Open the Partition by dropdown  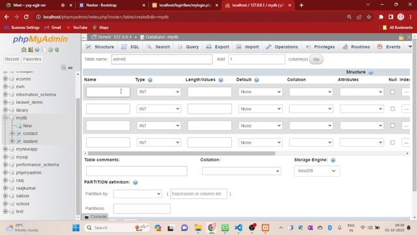(x=137, y=194)
